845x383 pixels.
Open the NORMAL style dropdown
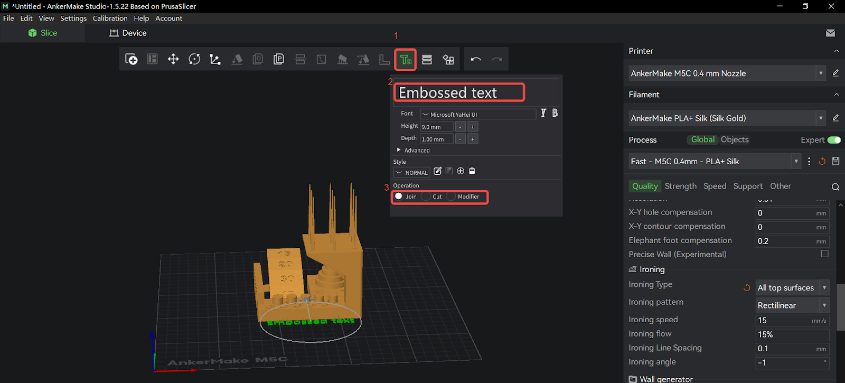411,172
